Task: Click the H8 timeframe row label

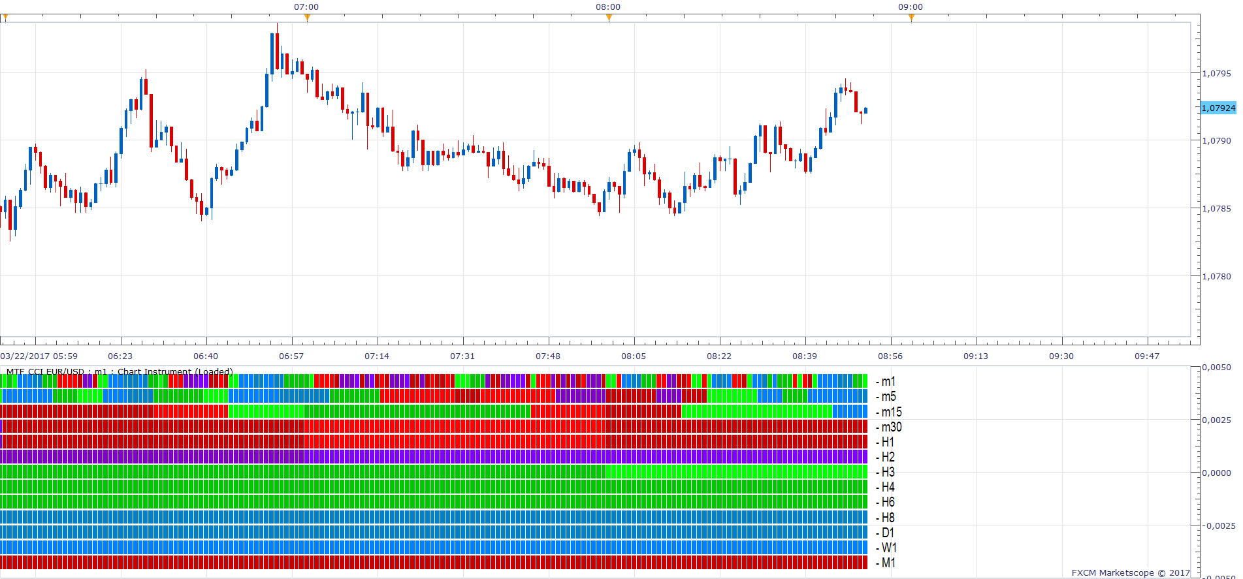Action: click(x=886, y=518)
